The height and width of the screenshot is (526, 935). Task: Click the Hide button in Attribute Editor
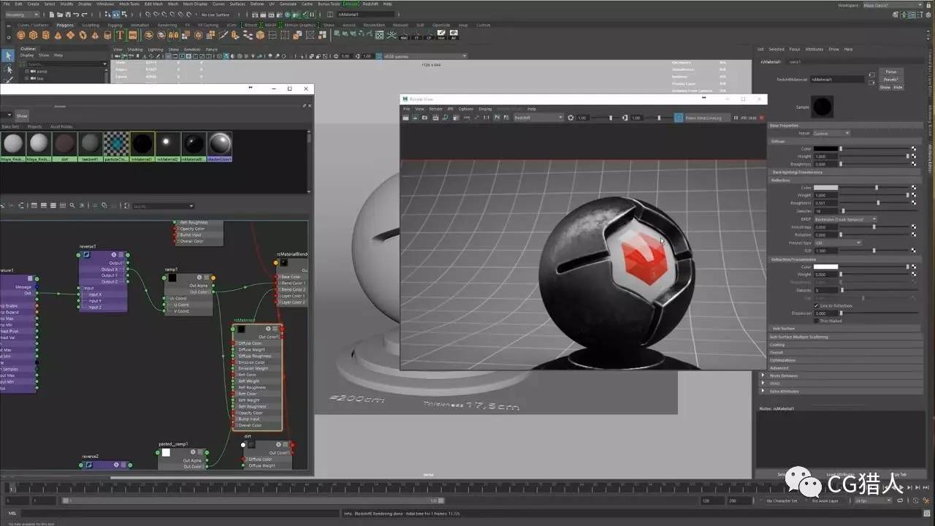tap(898, 87)
